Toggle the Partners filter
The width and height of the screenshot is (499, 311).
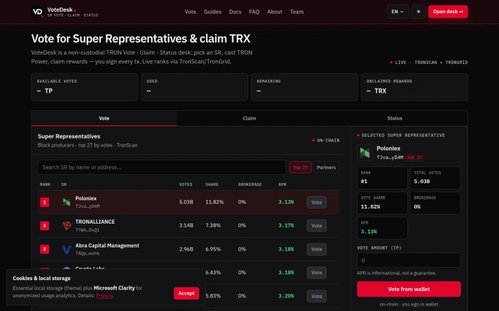click(x=326, y=167)
